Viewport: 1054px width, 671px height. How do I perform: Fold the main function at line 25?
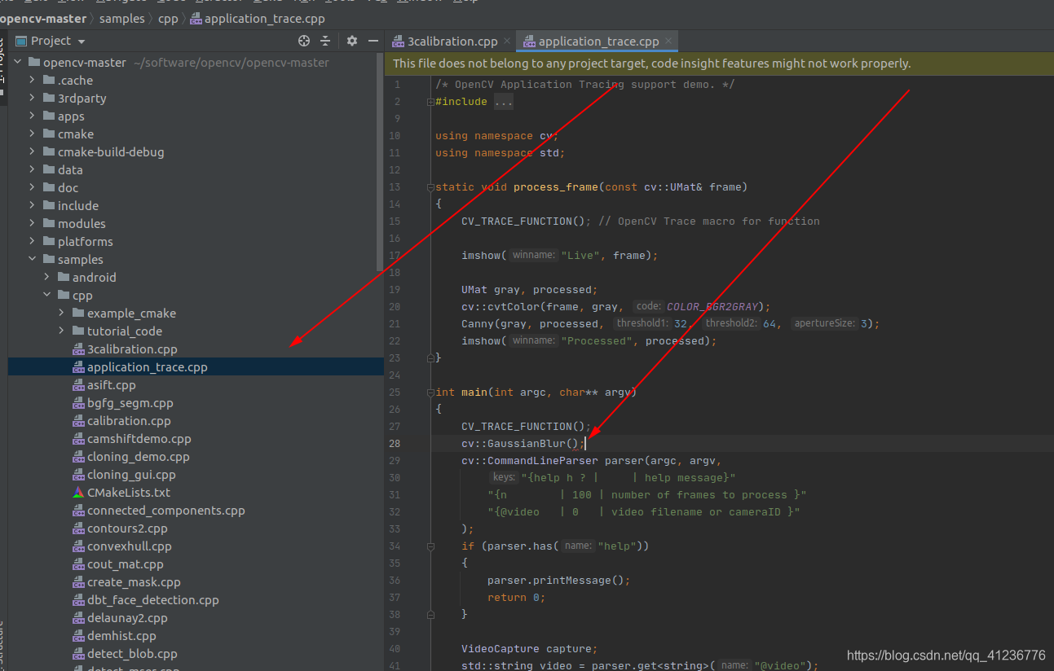[430, 393]
